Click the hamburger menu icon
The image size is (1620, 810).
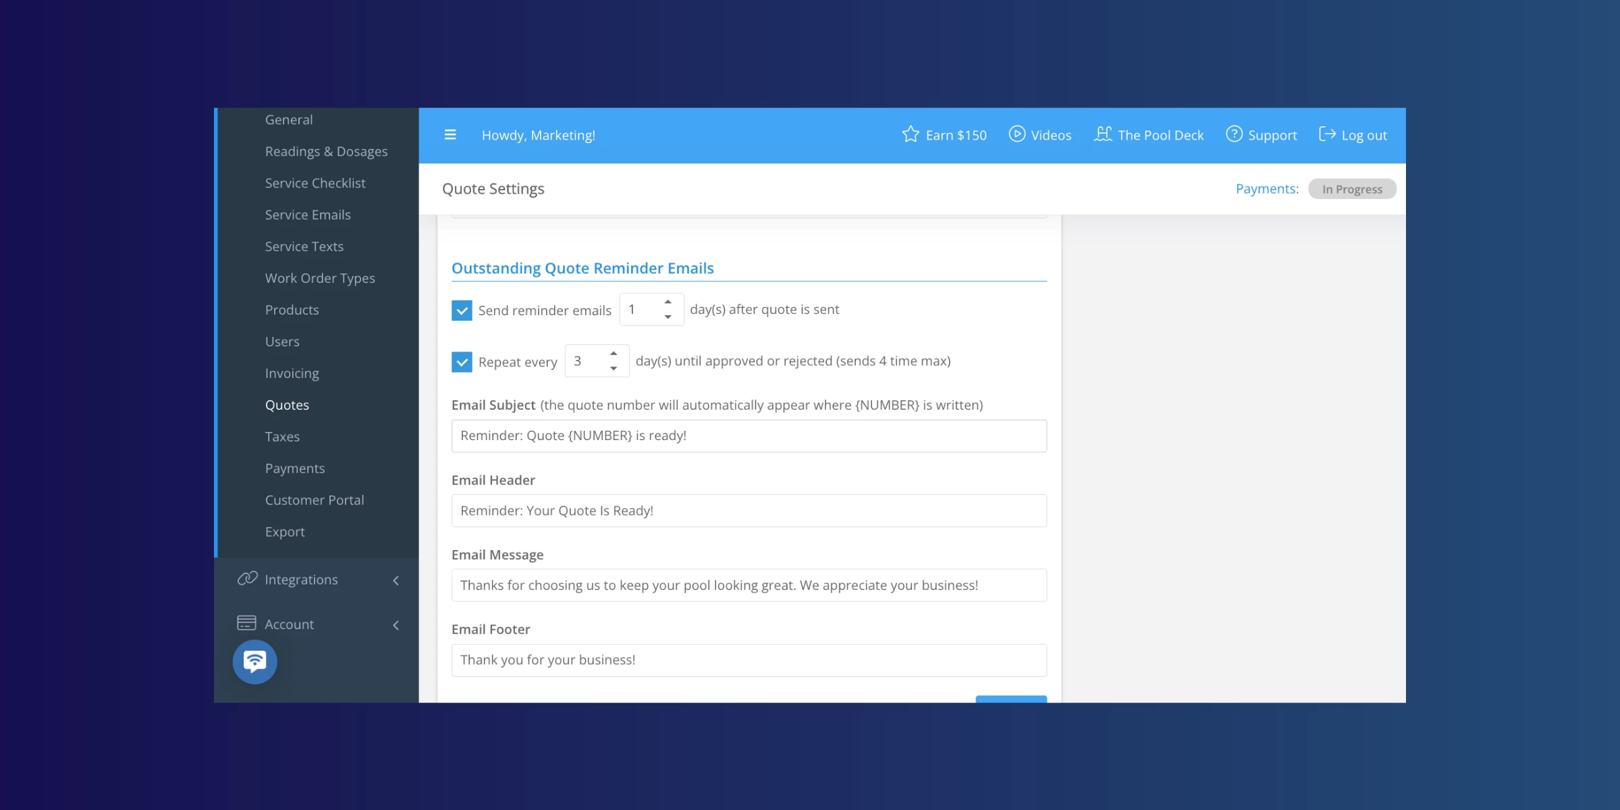click(450, 135)
